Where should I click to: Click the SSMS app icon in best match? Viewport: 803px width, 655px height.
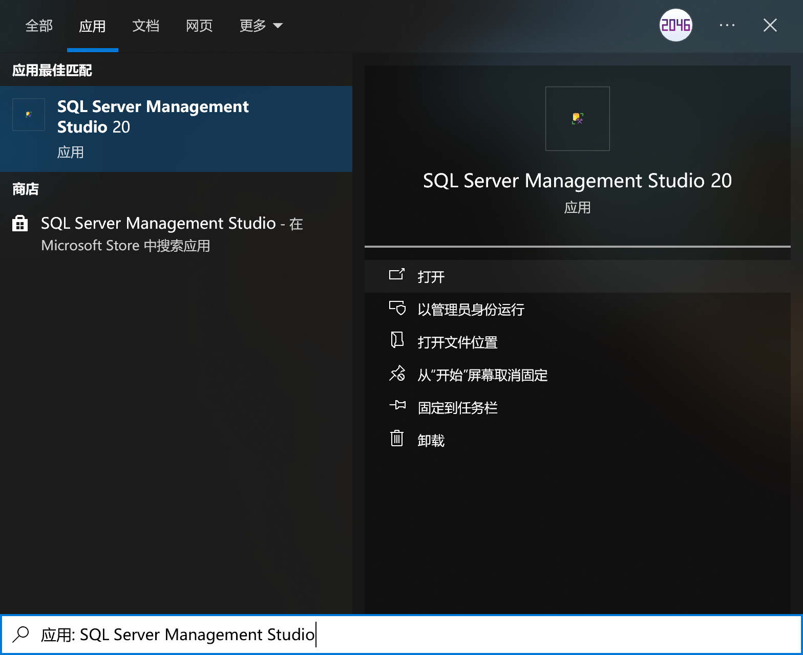(29, 115)
